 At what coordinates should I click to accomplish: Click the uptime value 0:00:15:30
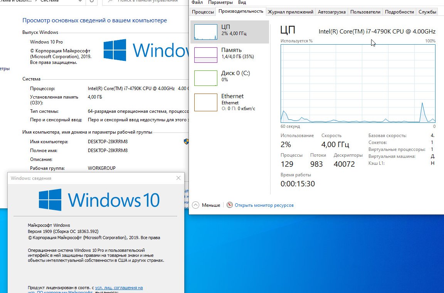point(298,184)
